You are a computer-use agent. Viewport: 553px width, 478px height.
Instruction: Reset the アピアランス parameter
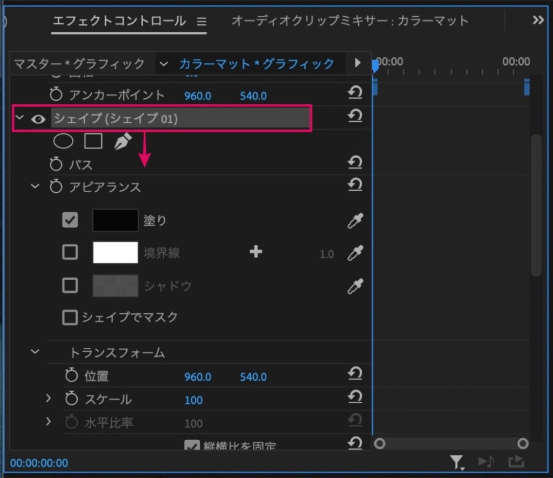pos(355,185)
